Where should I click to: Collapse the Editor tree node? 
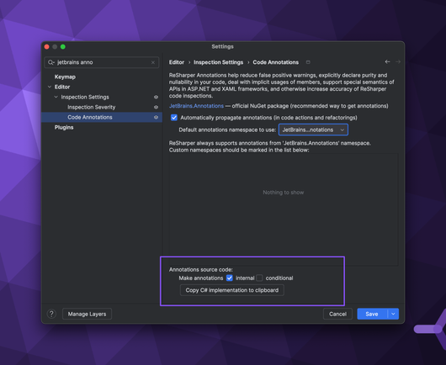click(50, 87)
